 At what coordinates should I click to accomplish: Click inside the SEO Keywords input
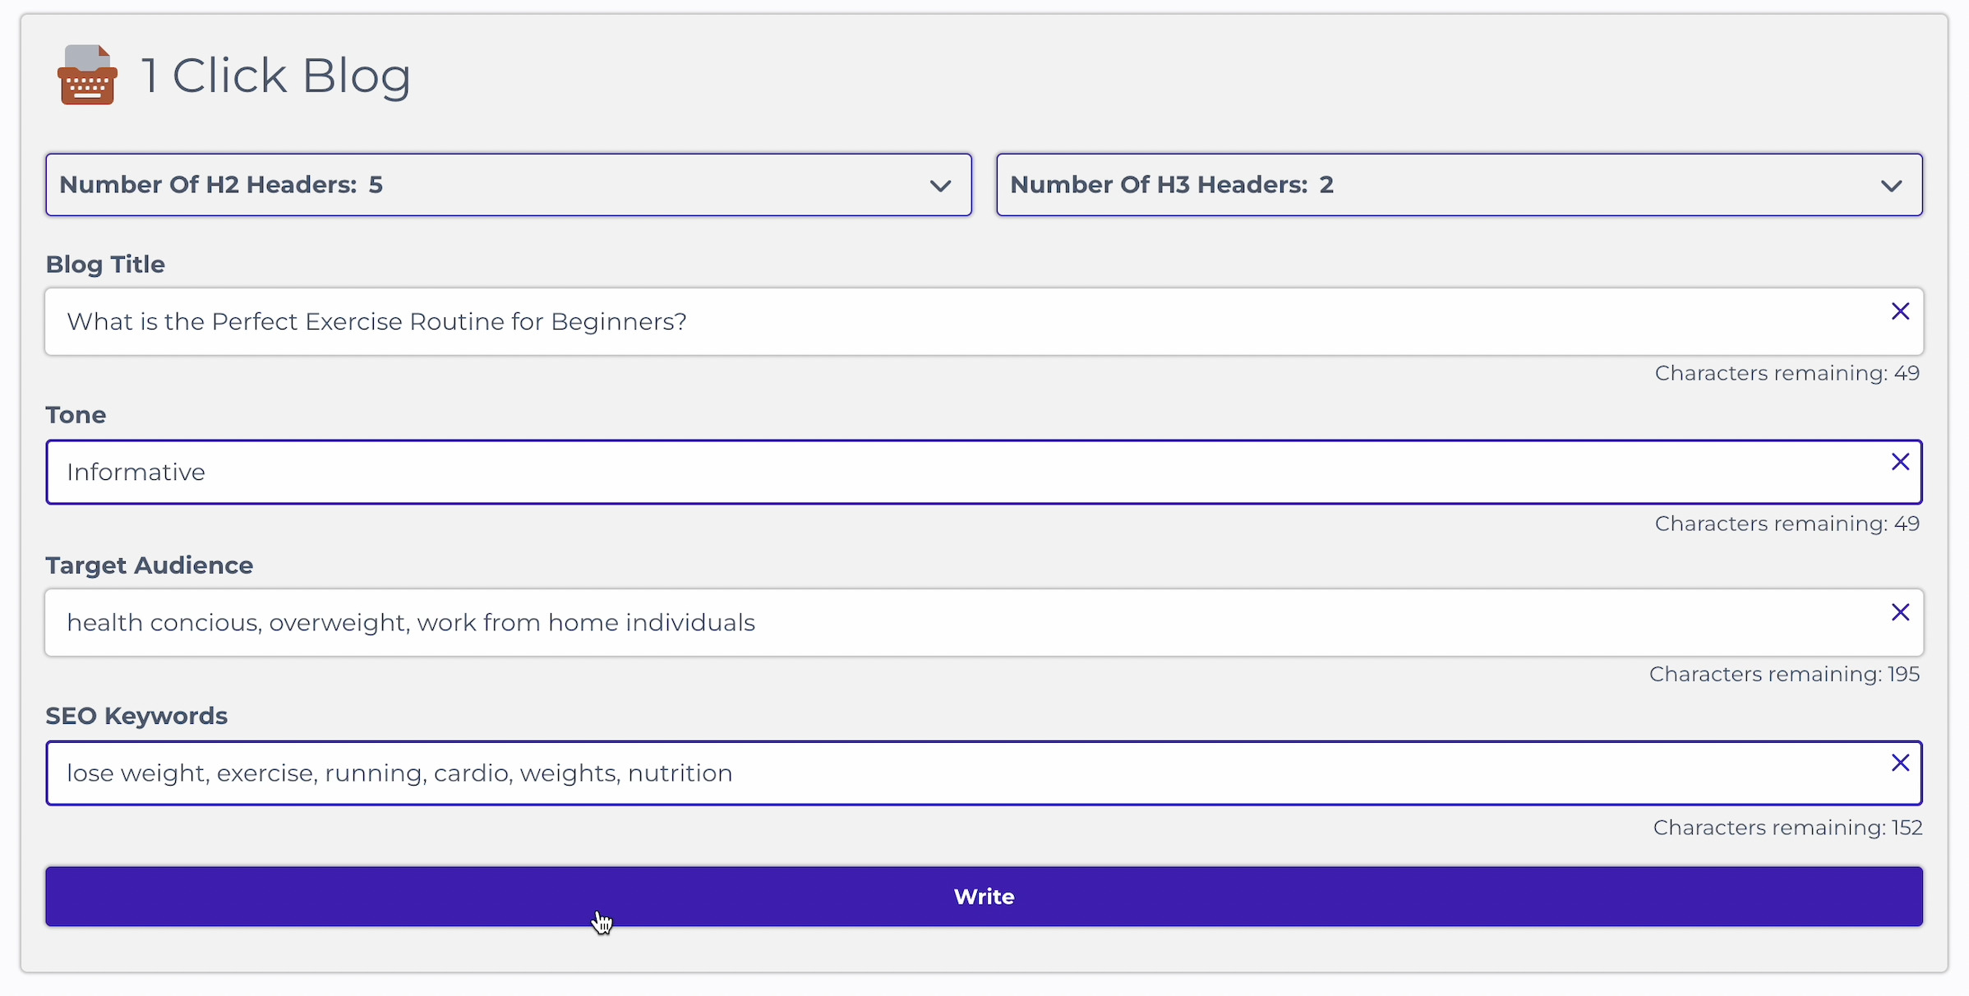coord(984,772)
